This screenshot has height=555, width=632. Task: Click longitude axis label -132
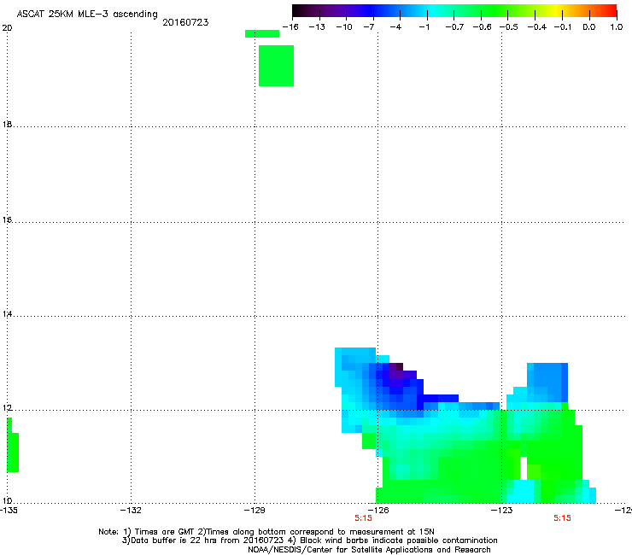(x=131, y=511)
